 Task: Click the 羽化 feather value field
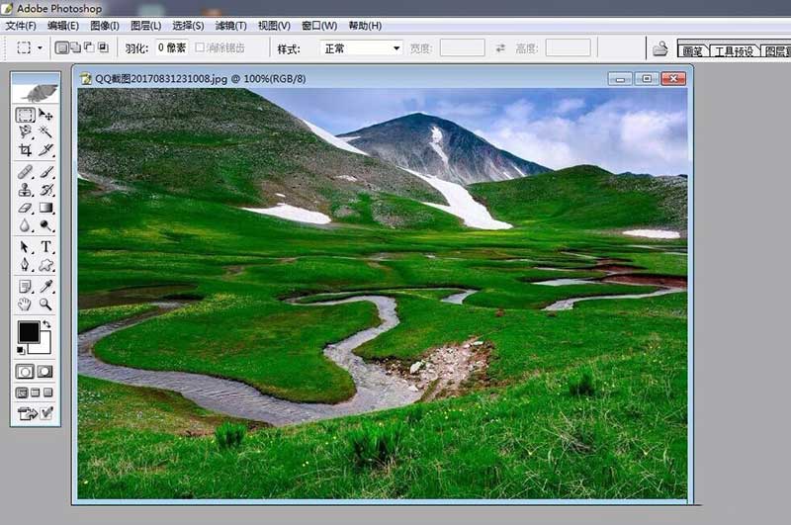point(171,47)
